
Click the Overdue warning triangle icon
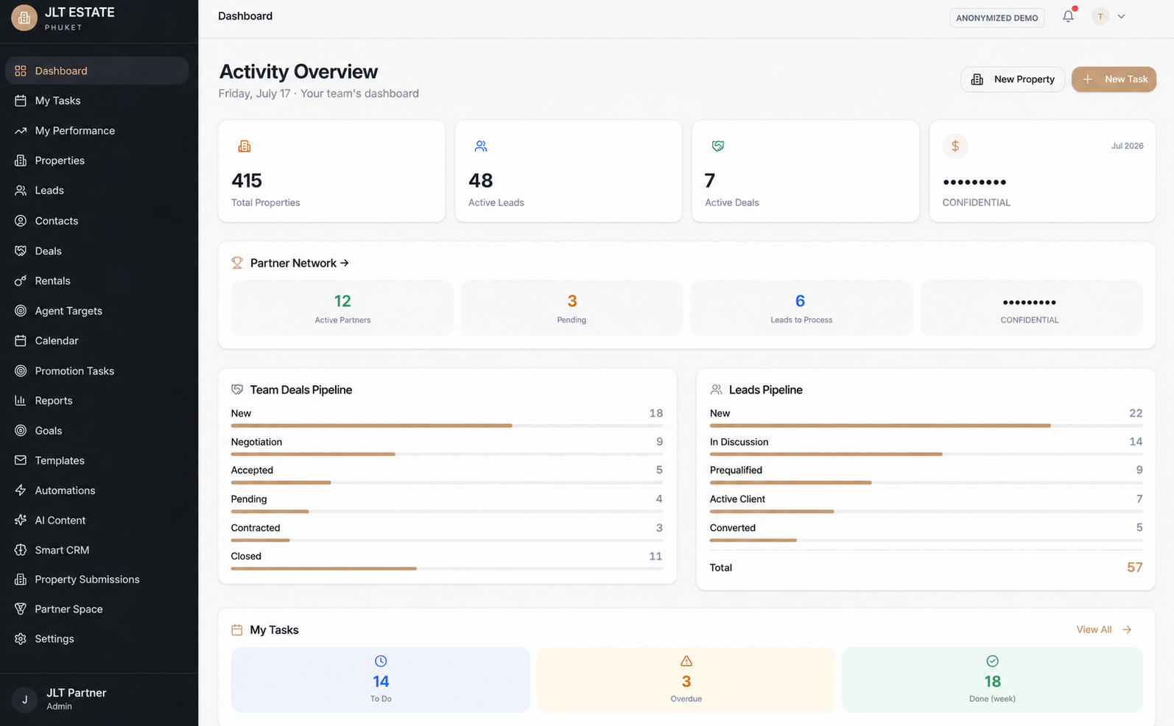coord(686,660)
